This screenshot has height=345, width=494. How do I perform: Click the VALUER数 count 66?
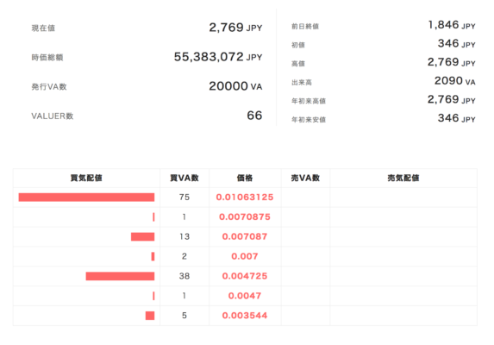[254, 116]
